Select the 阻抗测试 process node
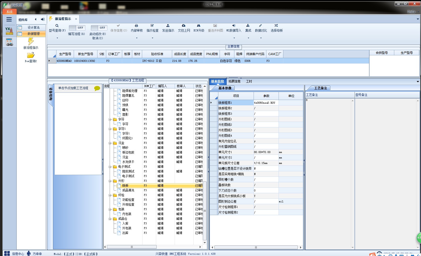The width and height of the screenshot is (421, 256). (x=128, y=171)
